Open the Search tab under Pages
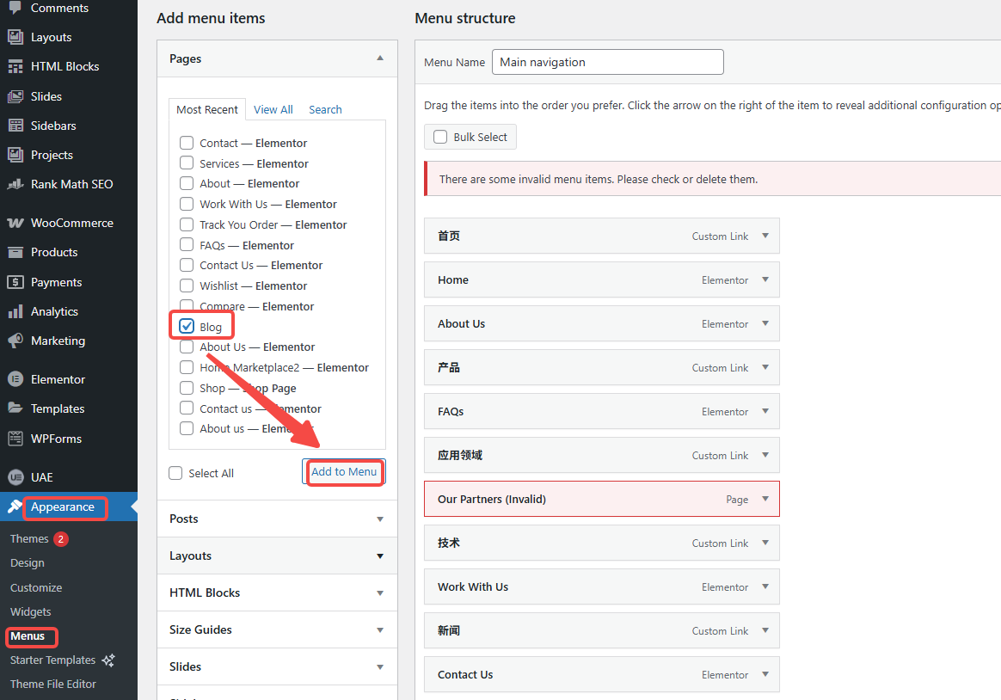This screenshot has height=700, width=1001. 325,109
